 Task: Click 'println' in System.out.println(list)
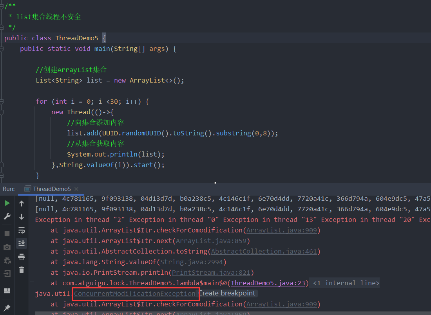[x=124, y=154]
